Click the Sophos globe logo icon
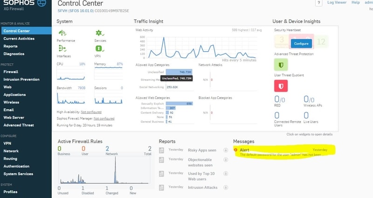Screen dimensions: 373x198 point(42,3)
